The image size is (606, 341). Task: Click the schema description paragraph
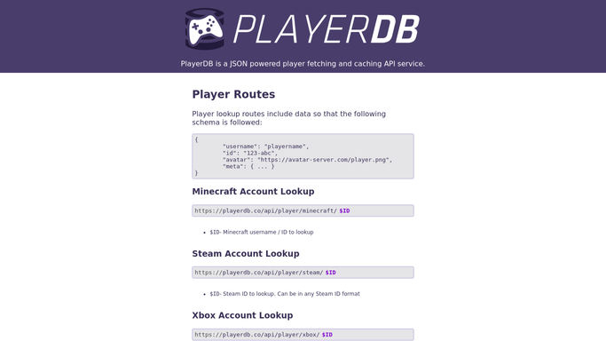[x=288, y=118]
